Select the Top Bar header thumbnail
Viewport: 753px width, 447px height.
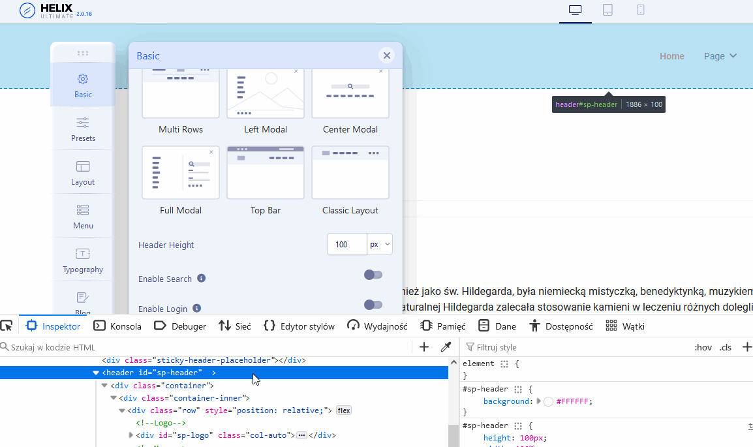click(266, 173)
